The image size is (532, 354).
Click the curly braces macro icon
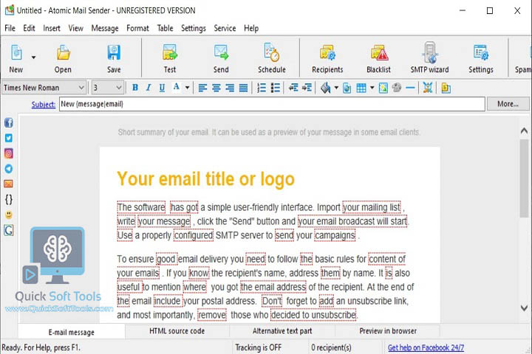(9, 200)
